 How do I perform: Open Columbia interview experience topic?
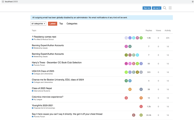pos(48,97)
